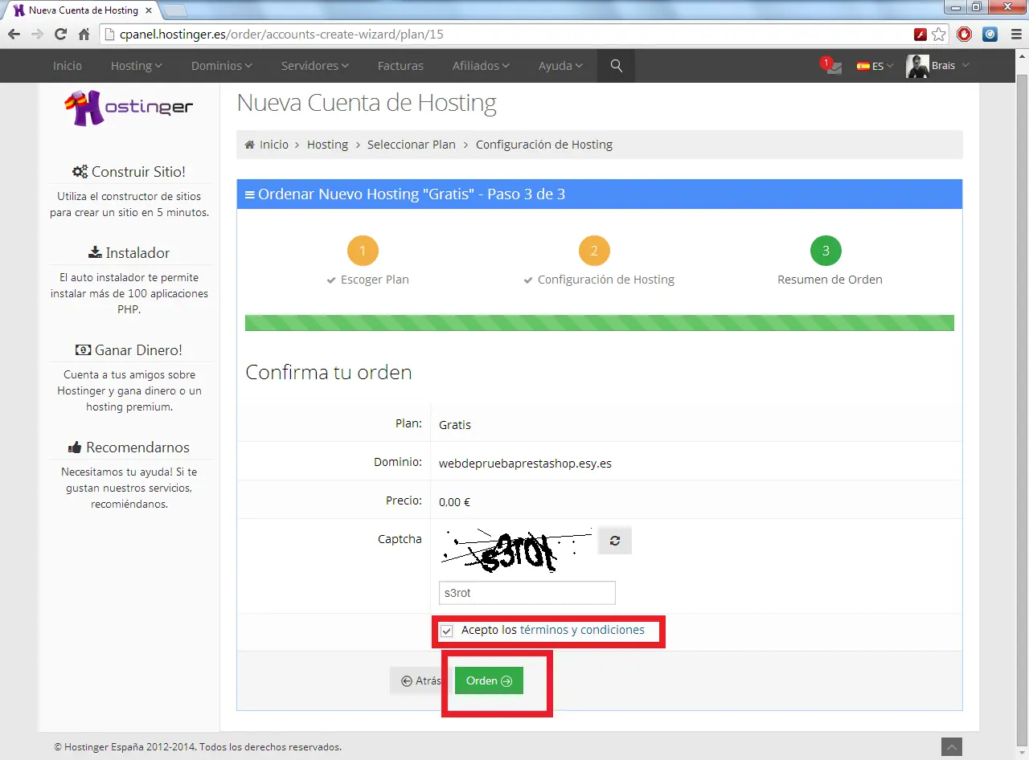1029x760 pixels.
Task: Click the green striped progress bar
Action: (x=600, y=323)
